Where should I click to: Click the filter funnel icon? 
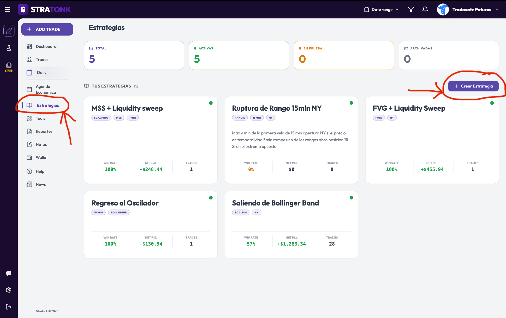(411, 9)
